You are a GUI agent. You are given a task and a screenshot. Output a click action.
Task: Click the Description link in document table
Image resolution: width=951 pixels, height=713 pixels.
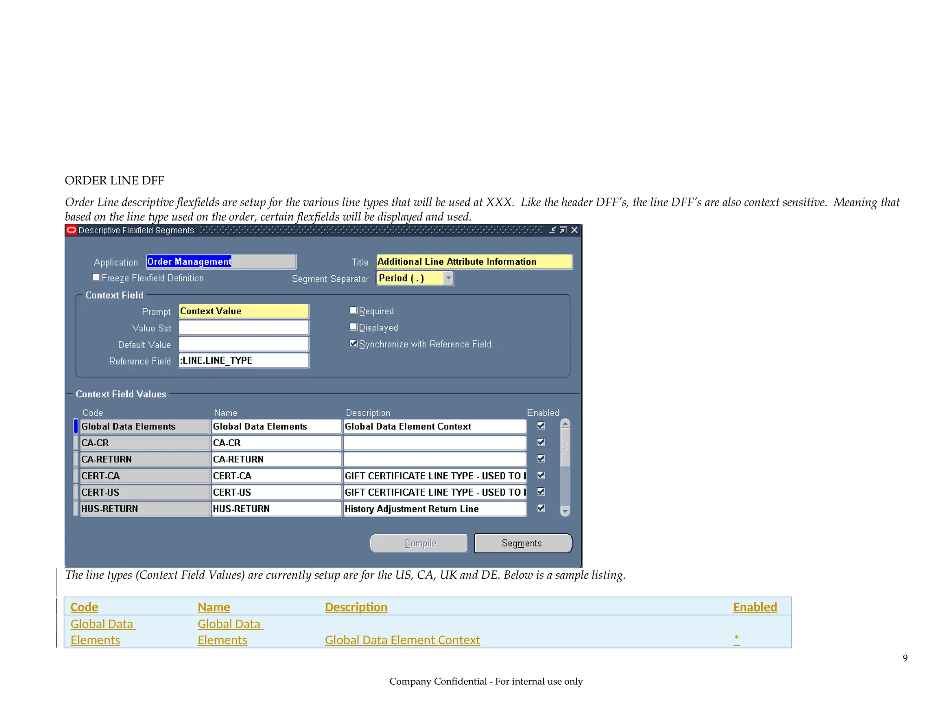(356, 607)
